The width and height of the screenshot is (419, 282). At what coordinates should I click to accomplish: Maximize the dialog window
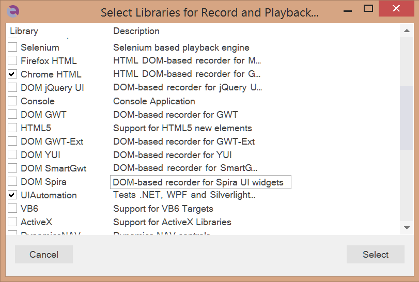pos(368,8)
